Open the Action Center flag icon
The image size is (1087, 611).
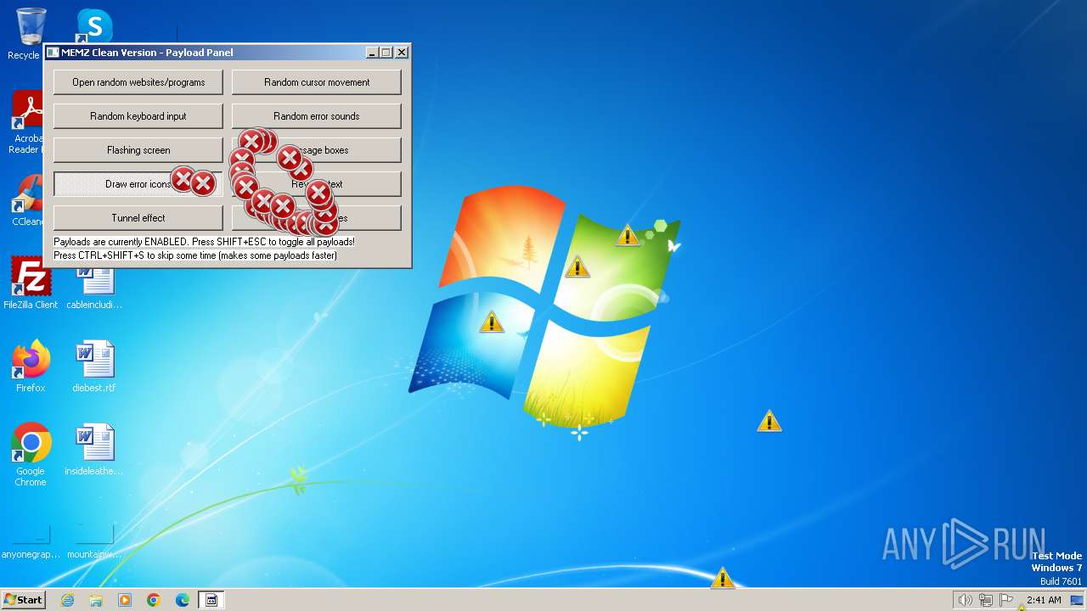1005,600
